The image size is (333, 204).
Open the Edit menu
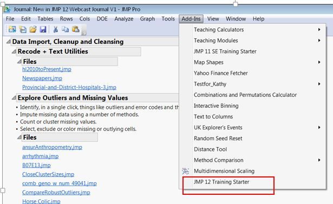point(25,19)
